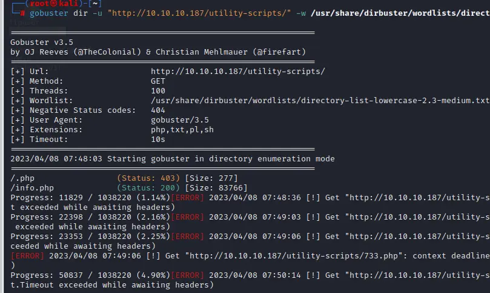Click the Status: 403 text
This screenshot has width=490, height=293.
(148, 178)
